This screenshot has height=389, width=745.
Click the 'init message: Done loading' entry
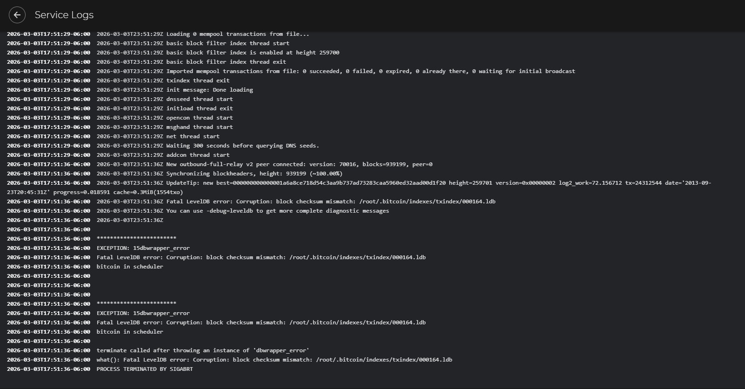(x=210, y=90)
